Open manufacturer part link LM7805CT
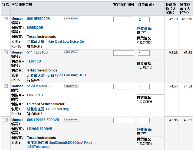Image resolution: width=194 pixels, height=150 pixels. [35, 95]
